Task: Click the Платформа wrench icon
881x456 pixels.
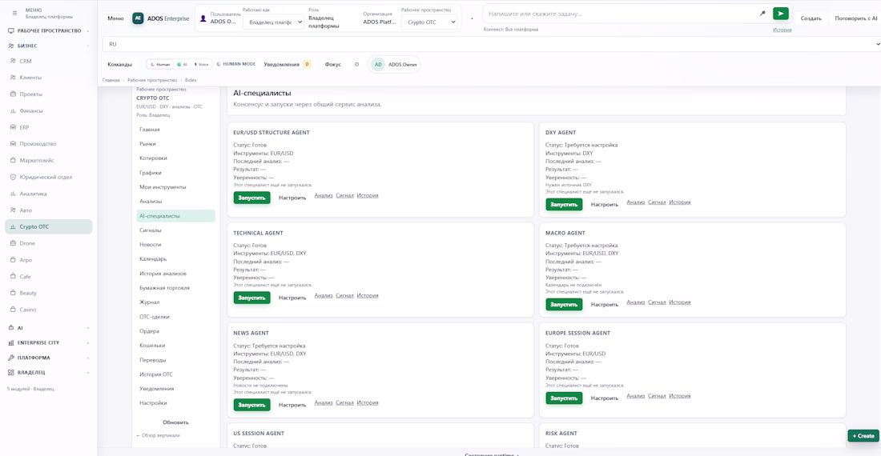Action: (10, 358)
